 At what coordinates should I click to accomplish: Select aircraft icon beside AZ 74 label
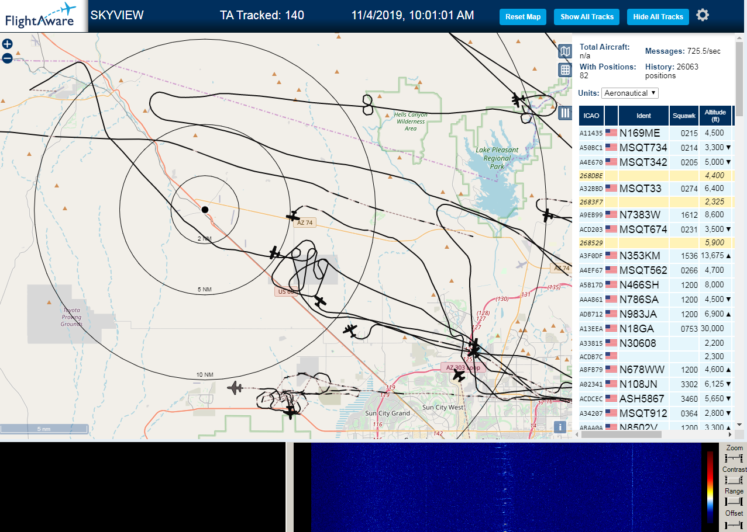pos(293,216)
